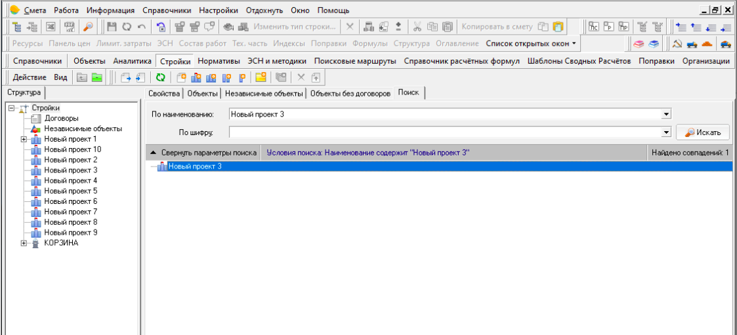The width and height of the screenshot is (737, 335).
Task: Open the Смета menu
Action: (x=35, y=10)
